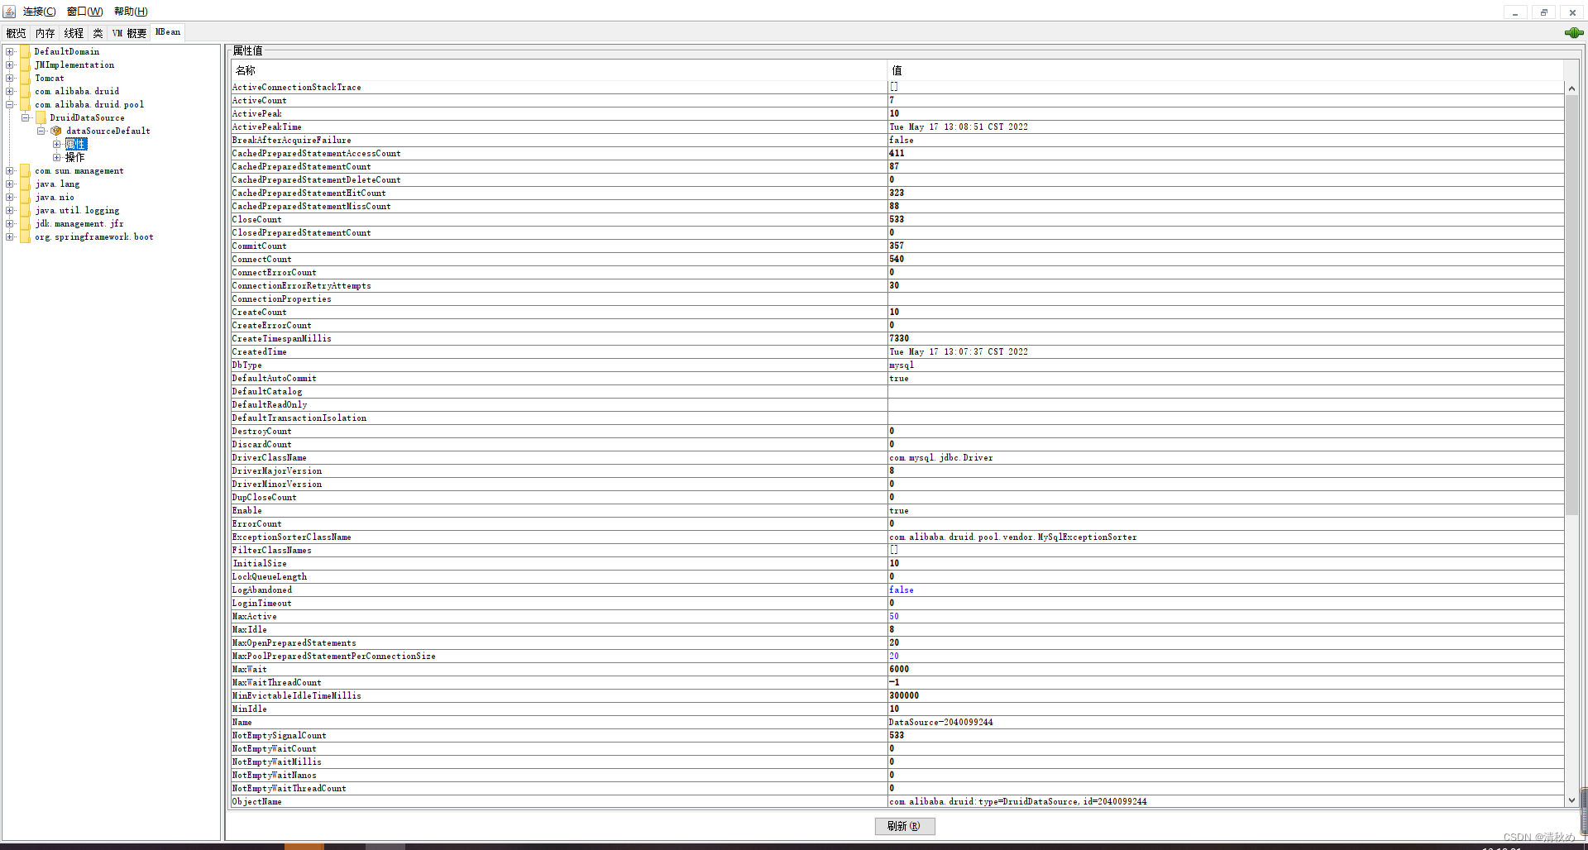
Task: Click MaxPoolPreparedStatementPerConnectionSize value 20
Action: tap(894, 656)
